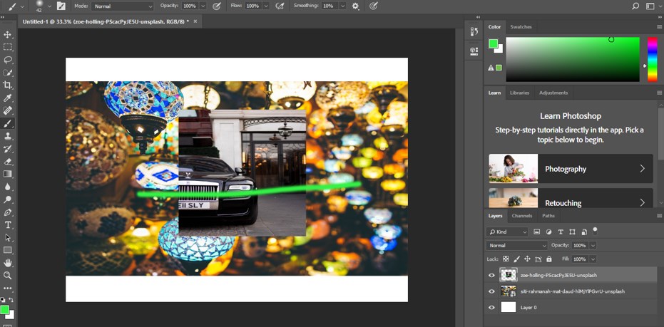
Task: Select the History Brush tool
Action: pos(7,148)
